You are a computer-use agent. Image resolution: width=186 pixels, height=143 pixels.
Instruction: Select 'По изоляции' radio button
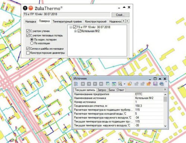tap(32, 43)
